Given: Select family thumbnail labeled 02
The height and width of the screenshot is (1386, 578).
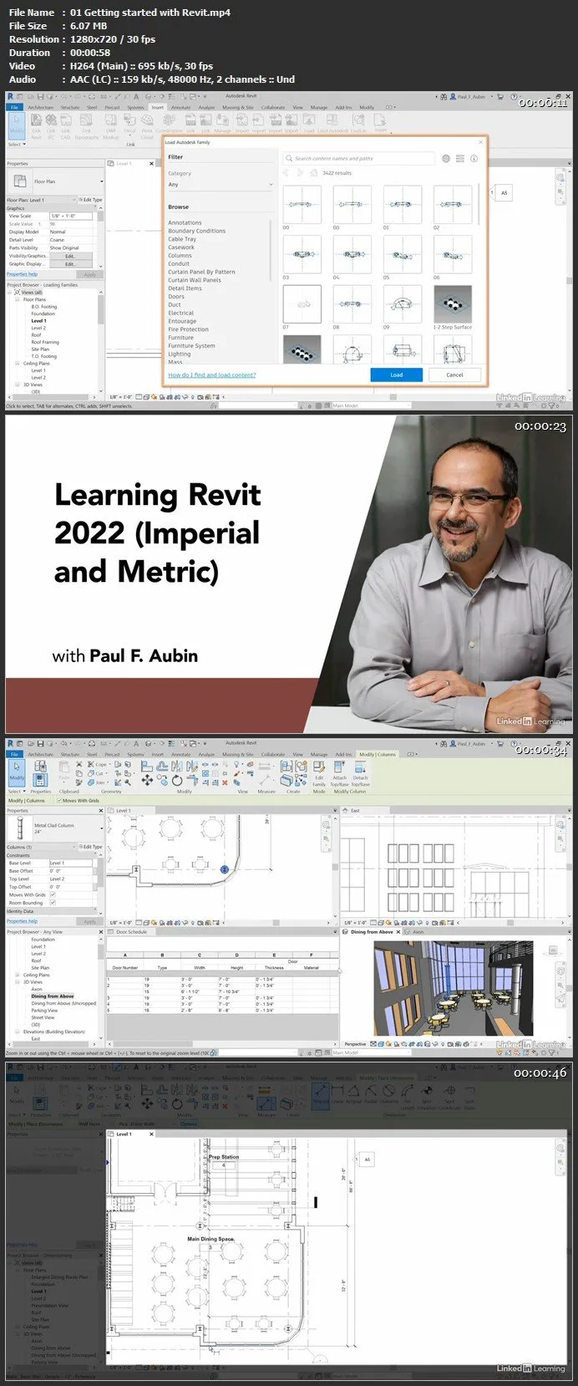Looking at the screenshot, I should pyautogui.click(x=453, y=203).
